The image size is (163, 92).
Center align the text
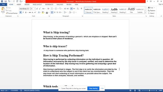(x=55, y=13)
